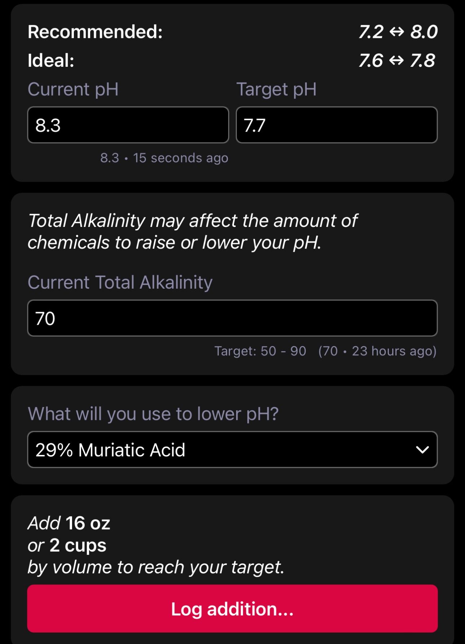This screenshot has width=465, height=644.
Task: Click the 'Add 16 oz' result text
Action: tap(69, 523)
